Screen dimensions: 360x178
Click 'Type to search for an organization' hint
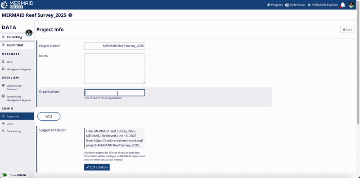[x=103, y=98]
